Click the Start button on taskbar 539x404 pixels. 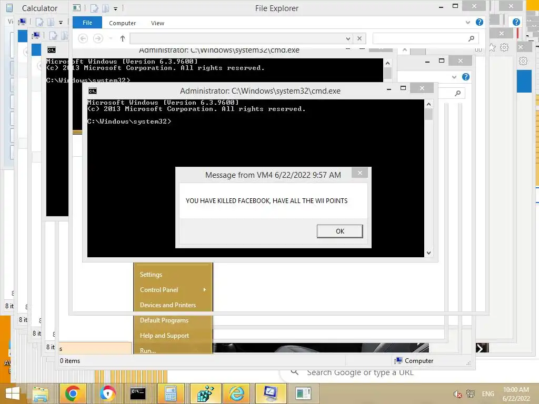pos(13,393)
